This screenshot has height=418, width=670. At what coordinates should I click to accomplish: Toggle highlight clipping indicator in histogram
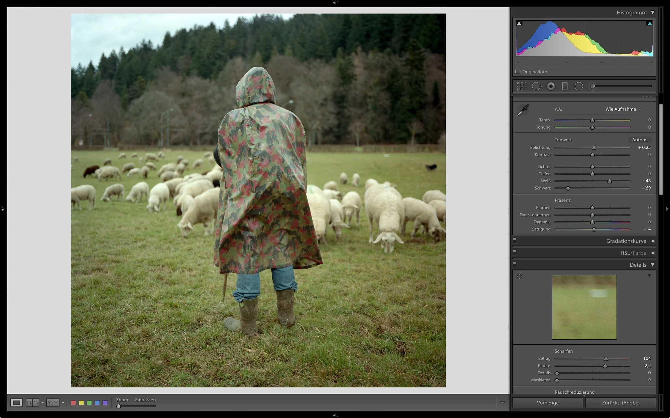[650, 24]
